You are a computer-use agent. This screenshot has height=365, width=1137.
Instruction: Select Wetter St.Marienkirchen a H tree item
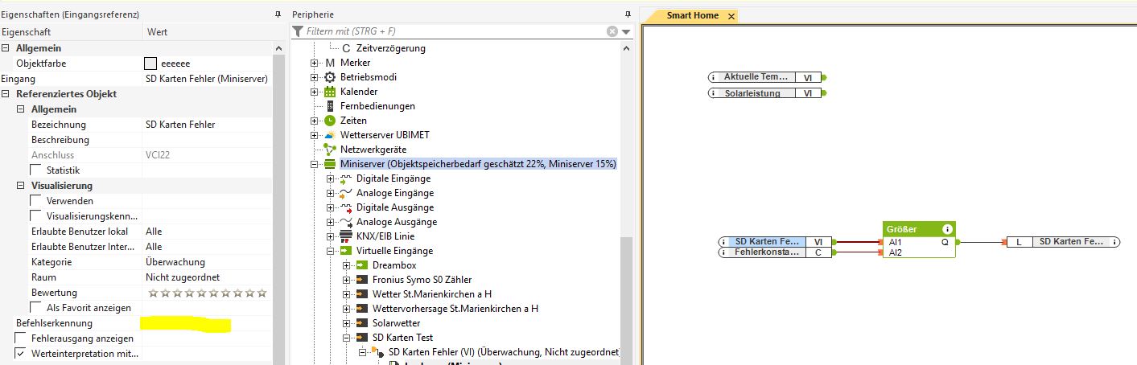tap(432, 294)
